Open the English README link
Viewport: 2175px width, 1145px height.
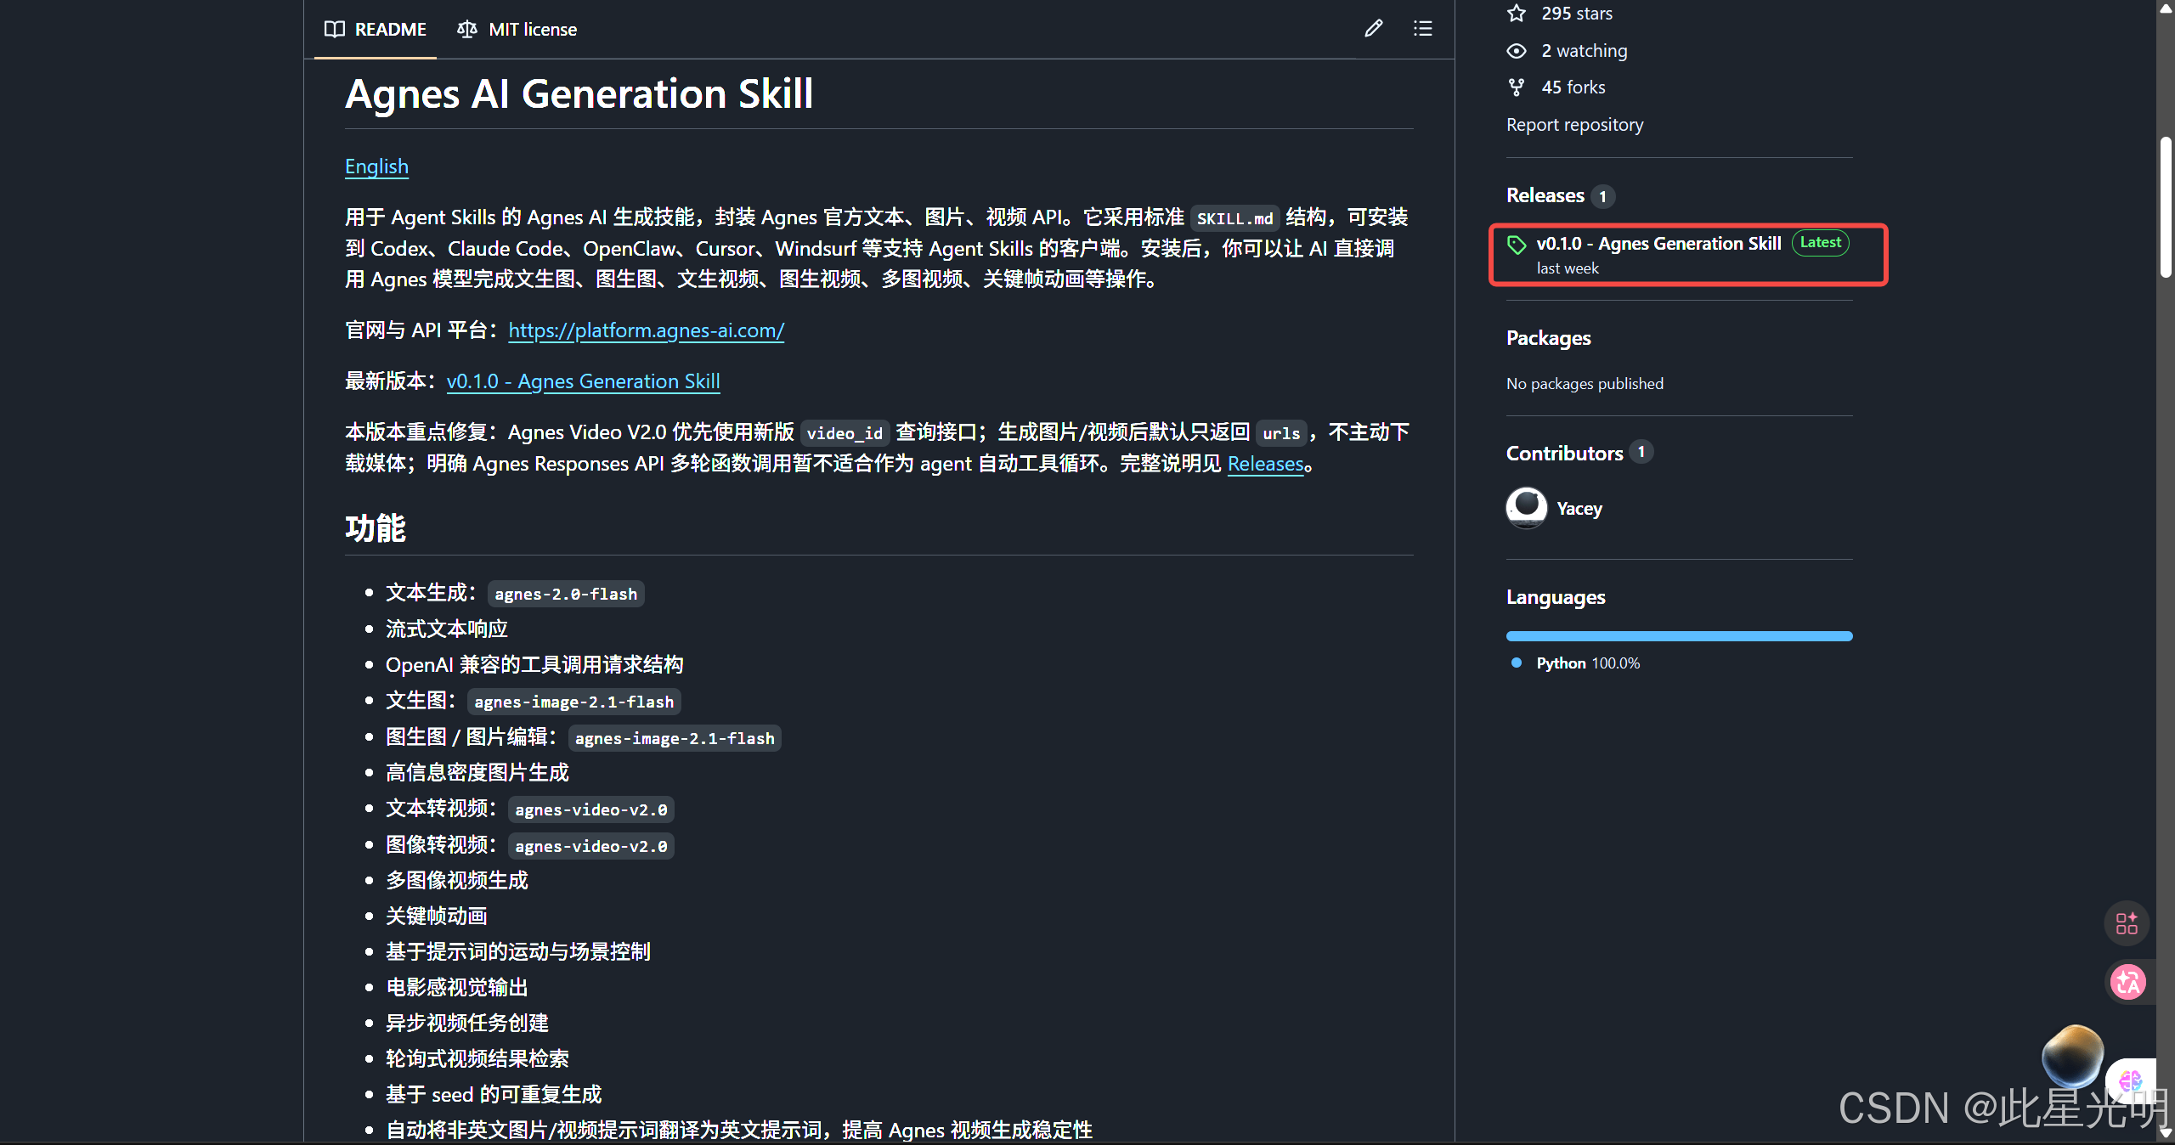(376, 166)
